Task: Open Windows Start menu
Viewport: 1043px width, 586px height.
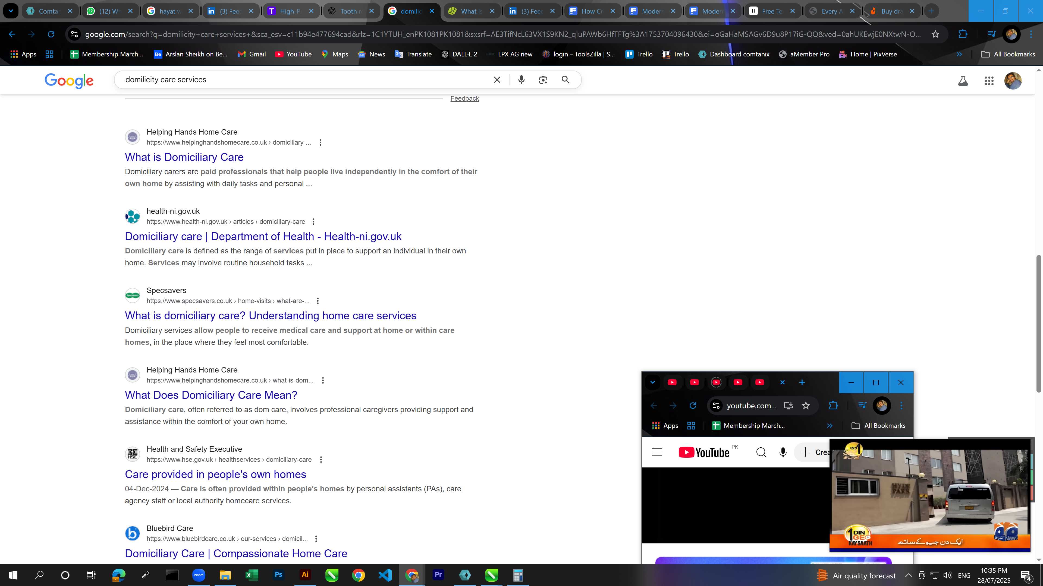Action: [x=12, y=575]
